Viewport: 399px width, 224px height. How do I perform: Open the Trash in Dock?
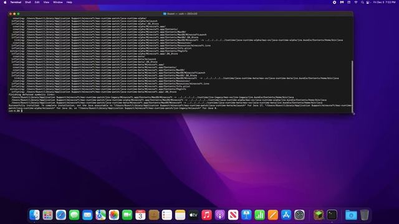coord(364,215)
